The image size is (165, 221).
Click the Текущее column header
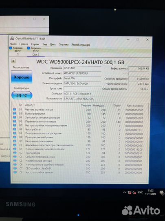click(86, 105)
